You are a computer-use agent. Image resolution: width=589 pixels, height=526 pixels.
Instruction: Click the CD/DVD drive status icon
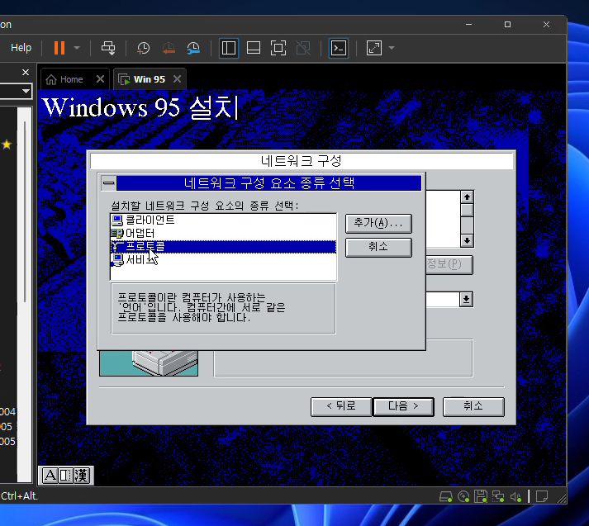coord(463,497)
